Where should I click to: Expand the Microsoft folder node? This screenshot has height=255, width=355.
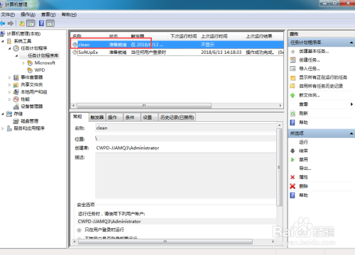click(23, 63)
